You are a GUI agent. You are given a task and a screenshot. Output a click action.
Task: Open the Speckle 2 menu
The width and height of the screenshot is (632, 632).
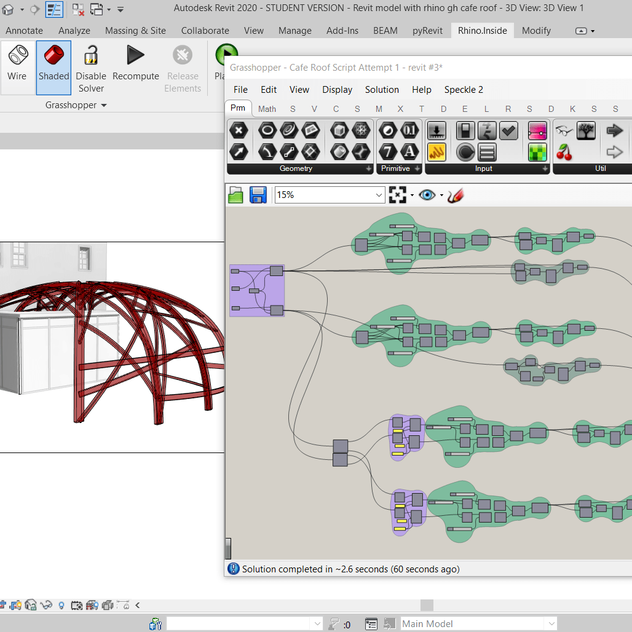[x=464, y=90]
